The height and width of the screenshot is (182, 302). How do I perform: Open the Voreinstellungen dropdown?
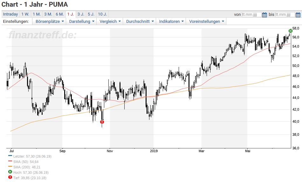(206, 22)
